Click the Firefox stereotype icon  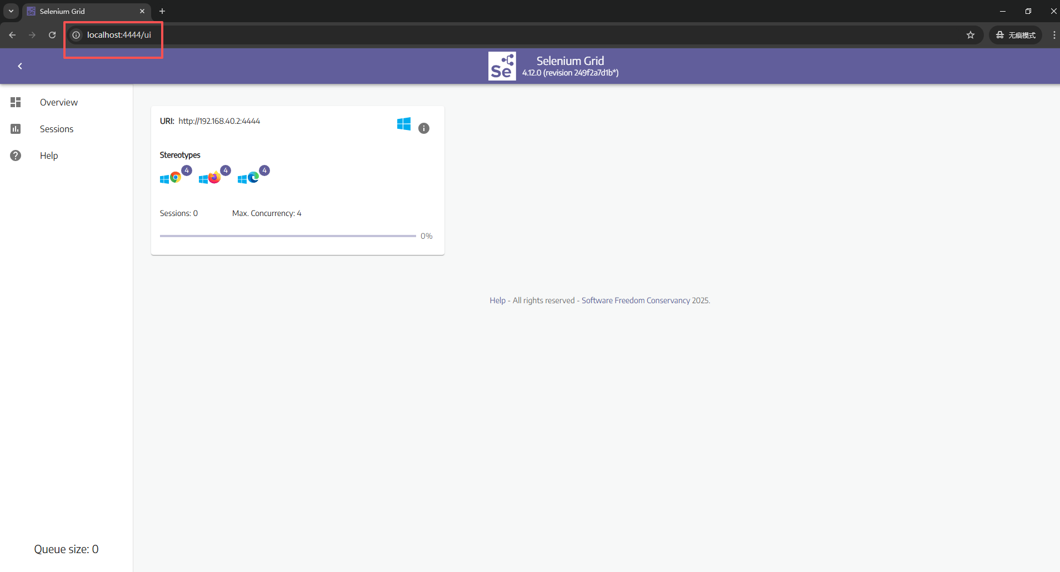pos(214,178)
